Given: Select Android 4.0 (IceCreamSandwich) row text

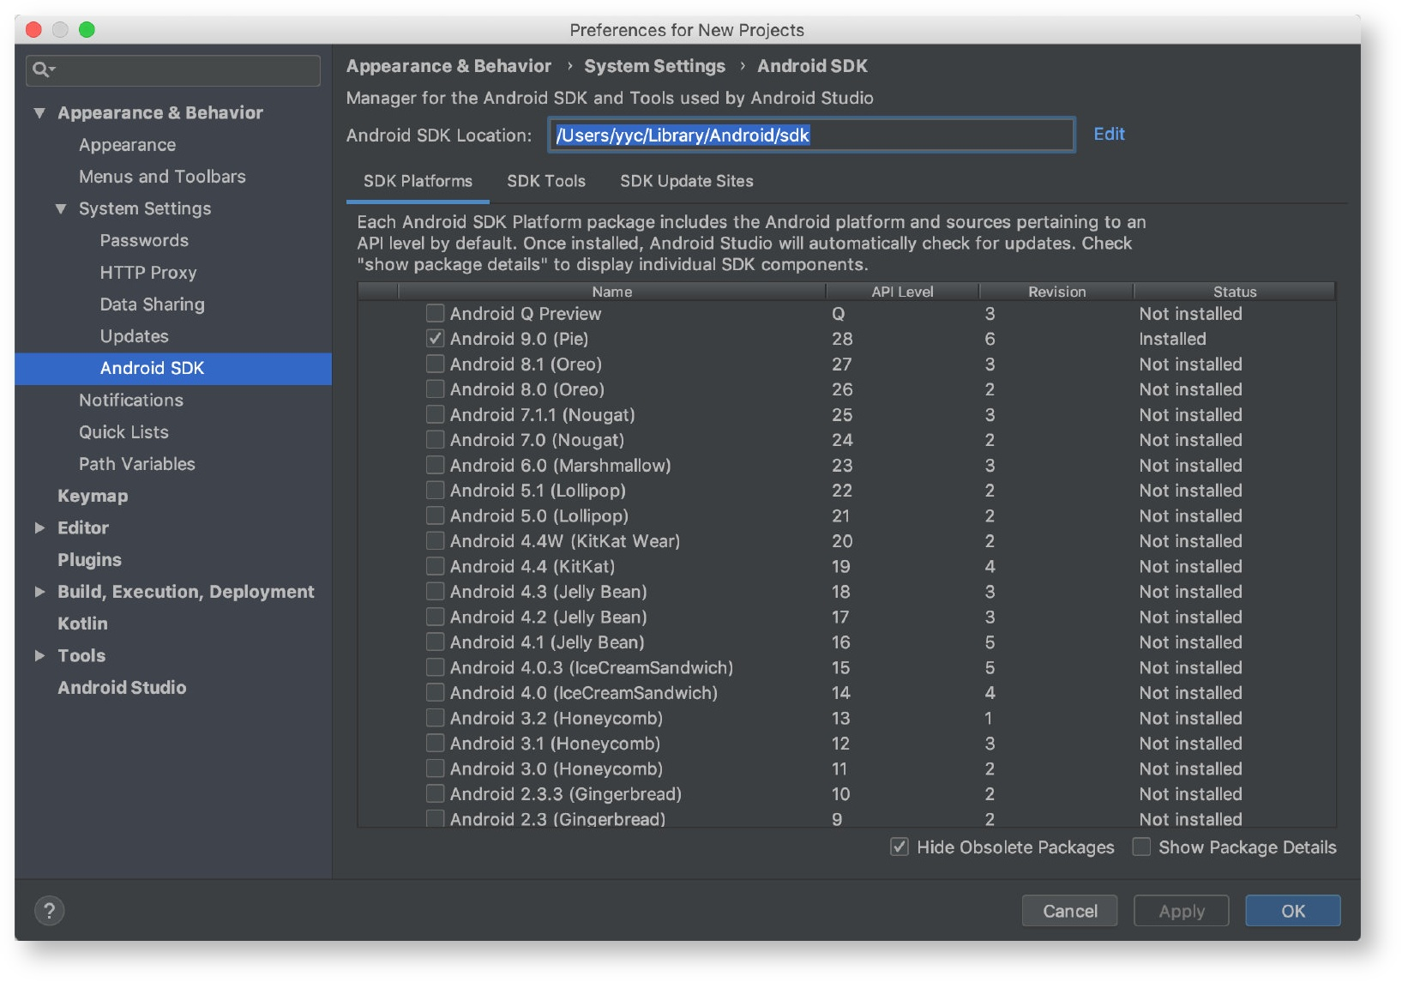Looking at the screenshot, I should pyautogui.click(x=584, y=693).
